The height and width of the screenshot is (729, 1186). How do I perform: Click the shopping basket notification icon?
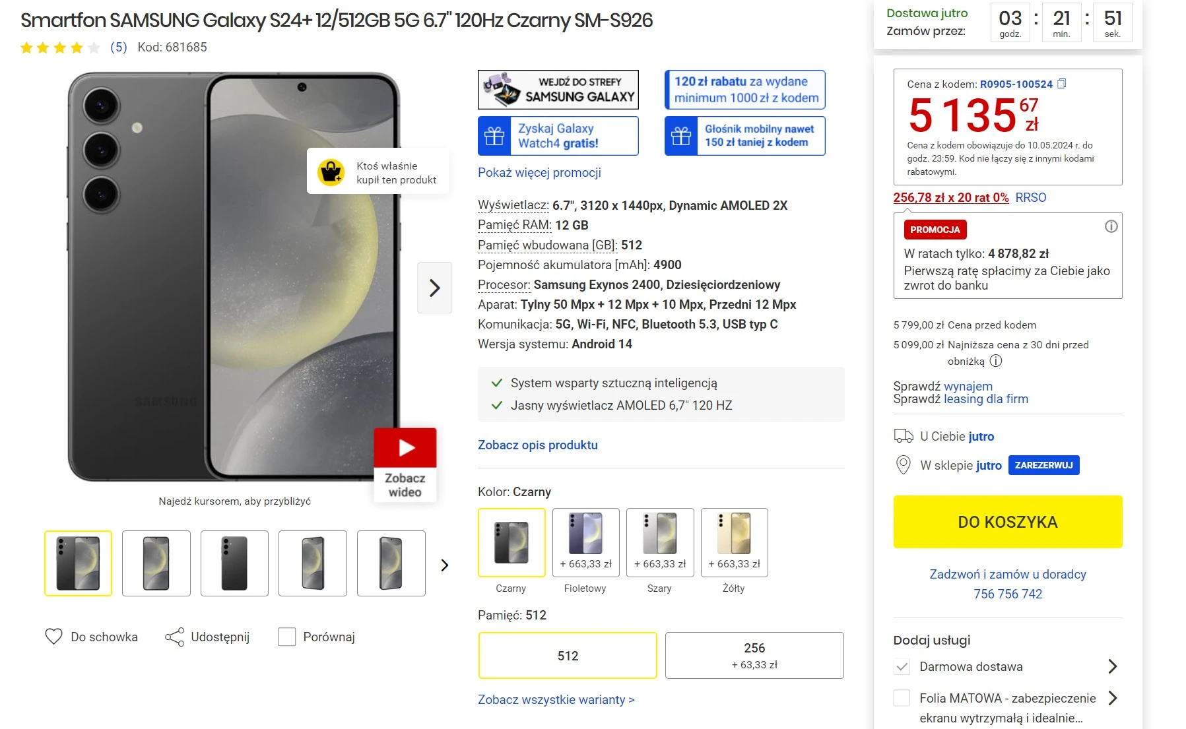click(331, 173)
